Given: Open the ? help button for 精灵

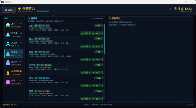Looking at the screenshot, I should [x=101, y=46].
